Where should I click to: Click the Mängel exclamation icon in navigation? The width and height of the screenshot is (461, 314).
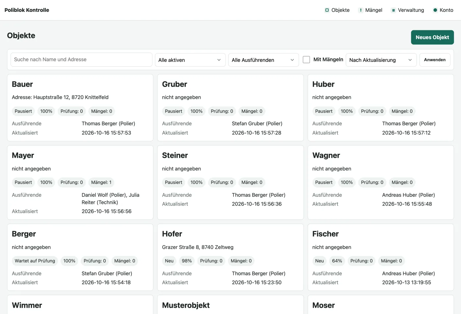(x=361, y=10)
